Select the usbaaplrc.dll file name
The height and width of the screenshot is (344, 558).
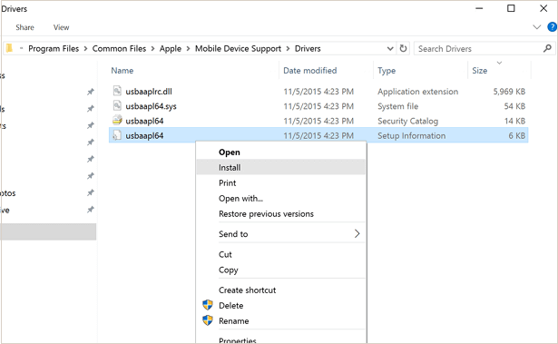coord(149,92)
